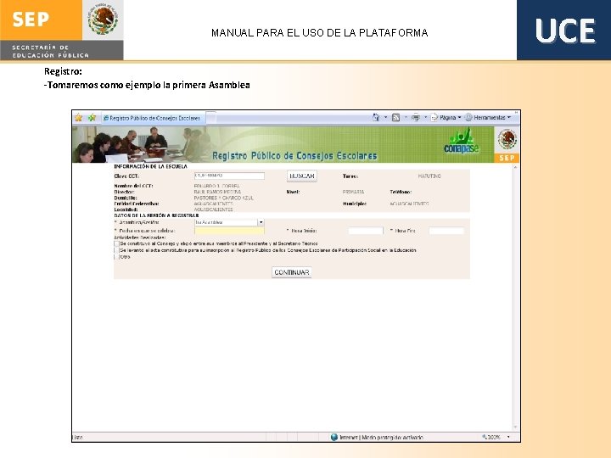Click the UCE logo on the slide
Viewport: 611px width, 458px height.
[563, 30]
